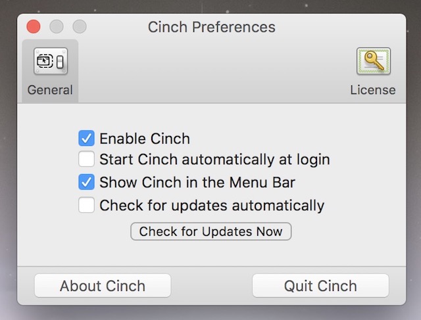Toggle the Show Cinch in Menu Bar checkbox

click(86, 182)
